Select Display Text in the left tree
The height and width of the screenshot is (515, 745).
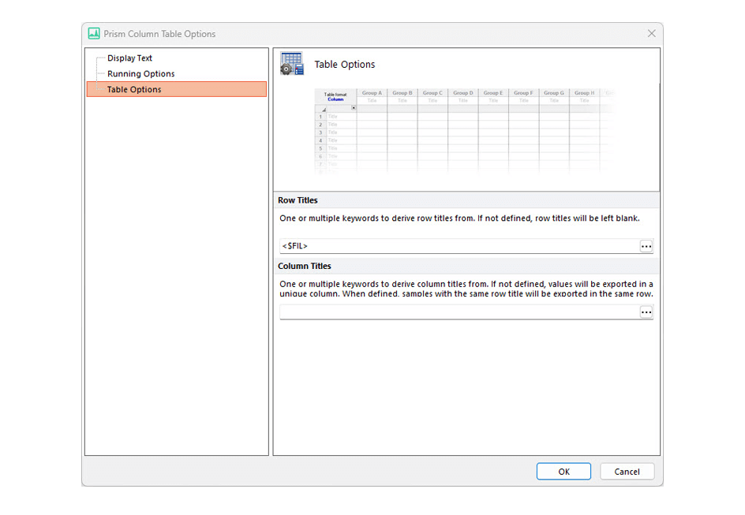point(129,58)
